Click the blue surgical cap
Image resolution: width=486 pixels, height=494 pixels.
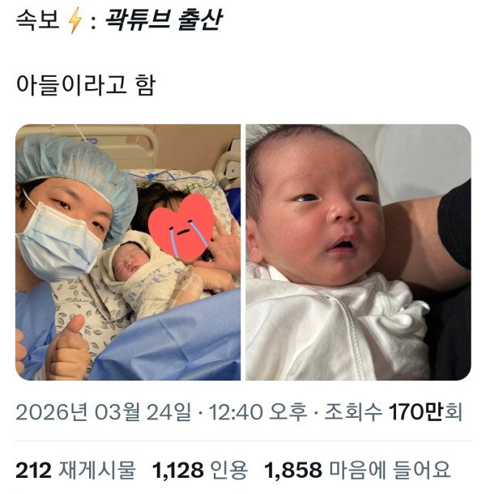click(x=76, y=172)
